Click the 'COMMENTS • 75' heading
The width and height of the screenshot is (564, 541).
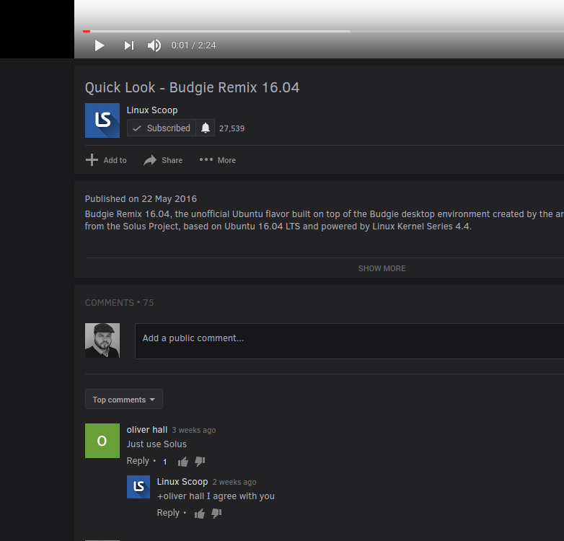(120, 303)
